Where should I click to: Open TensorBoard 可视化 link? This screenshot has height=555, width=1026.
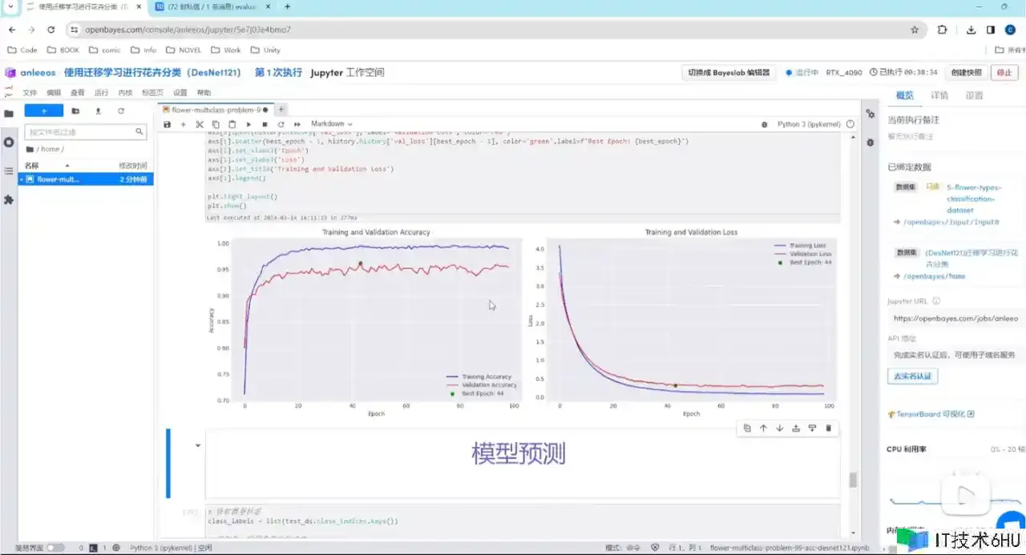[x=931, y=414]
